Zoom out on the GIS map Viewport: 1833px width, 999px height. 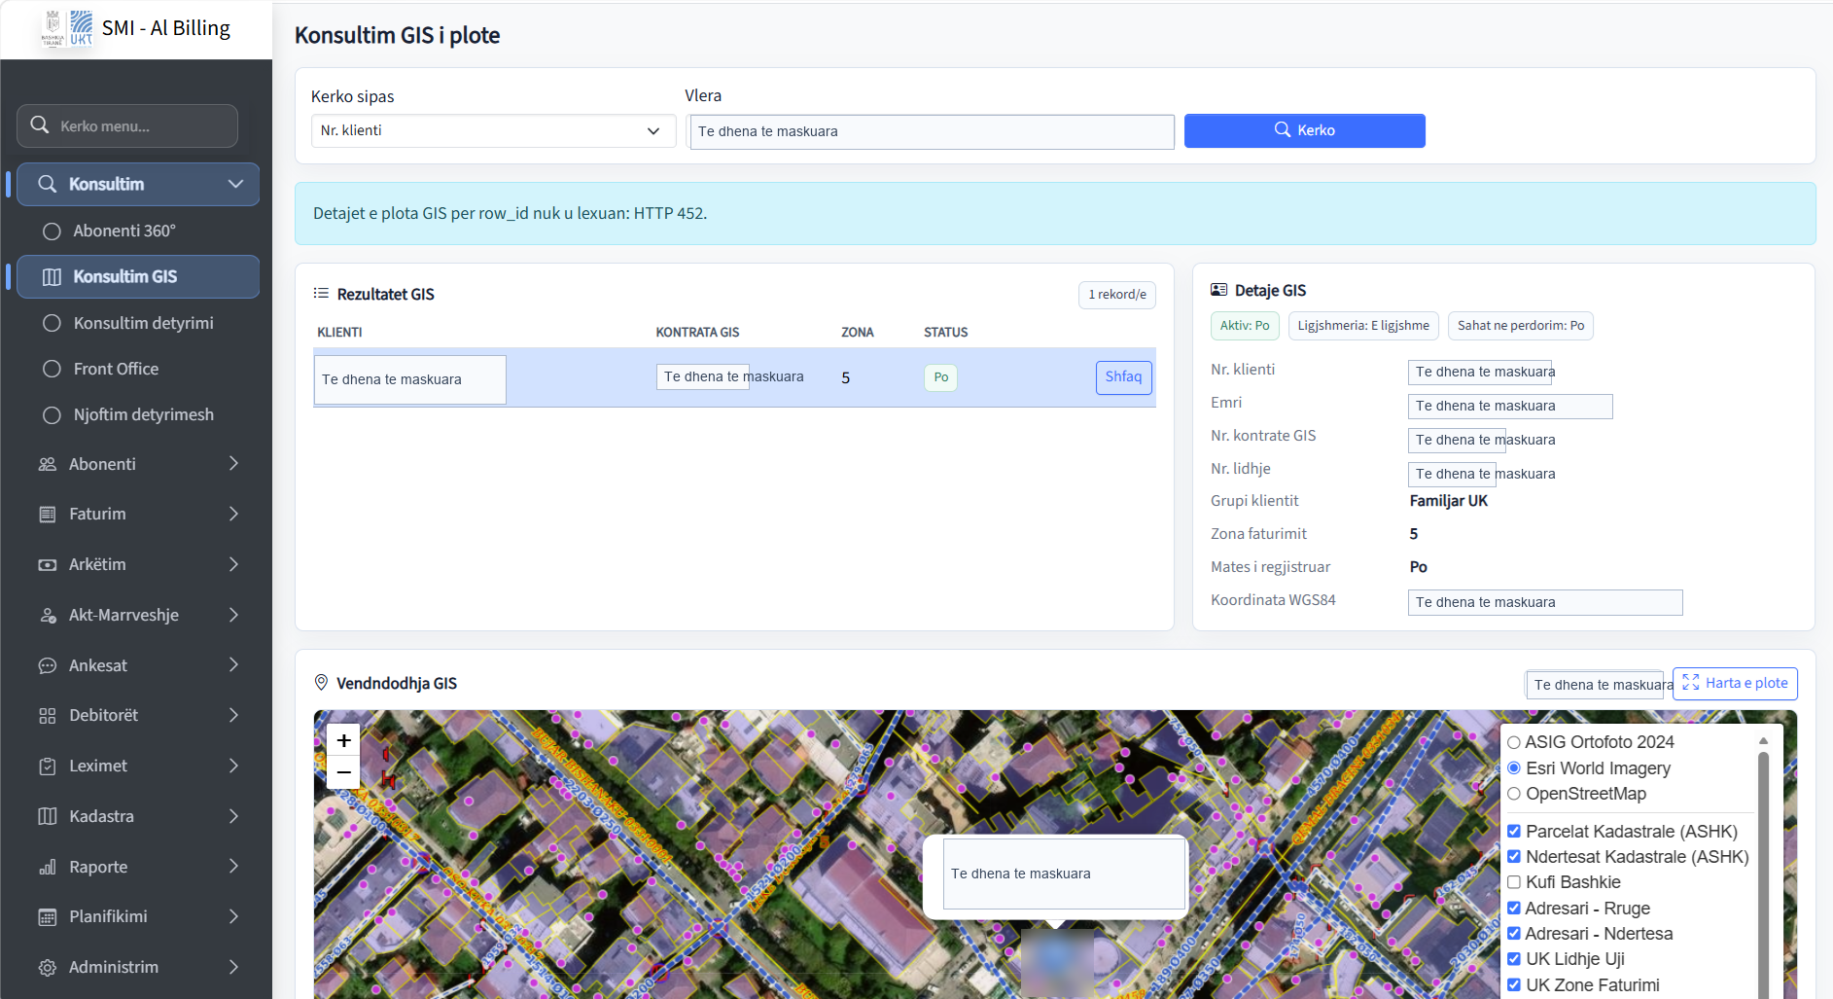343,772
